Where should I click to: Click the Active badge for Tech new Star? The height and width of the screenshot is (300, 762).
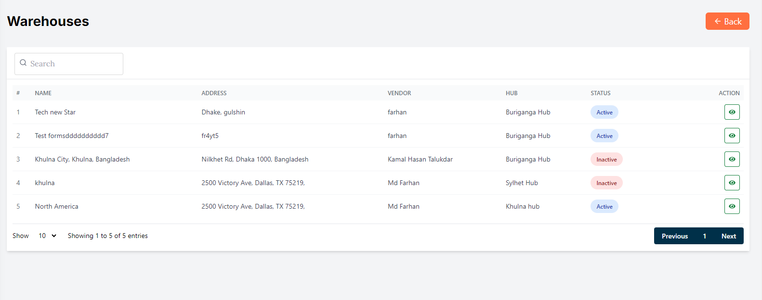pos(604,112)
